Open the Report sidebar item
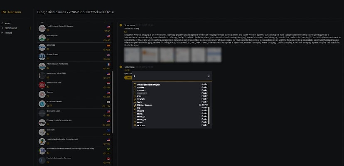Viewport: 344px width, 166px height. pyautogui.click(x=8, y=33)
